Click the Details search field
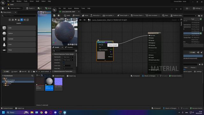 click(x=64, y=51)
